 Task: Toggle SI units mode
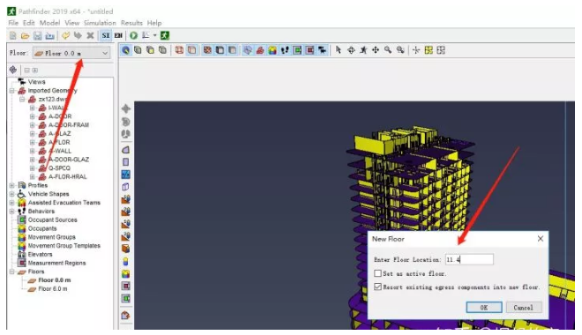(106, 35)
